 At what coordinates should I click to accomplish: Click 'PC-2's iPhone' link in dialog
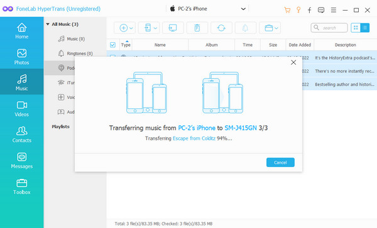pyautogui.click(x=197, y=128)
